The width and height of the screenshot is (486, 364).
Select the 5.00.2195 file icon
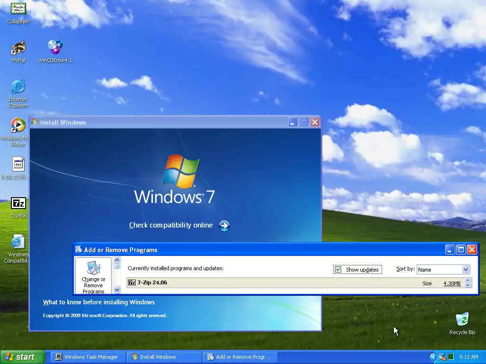point(19,164)
